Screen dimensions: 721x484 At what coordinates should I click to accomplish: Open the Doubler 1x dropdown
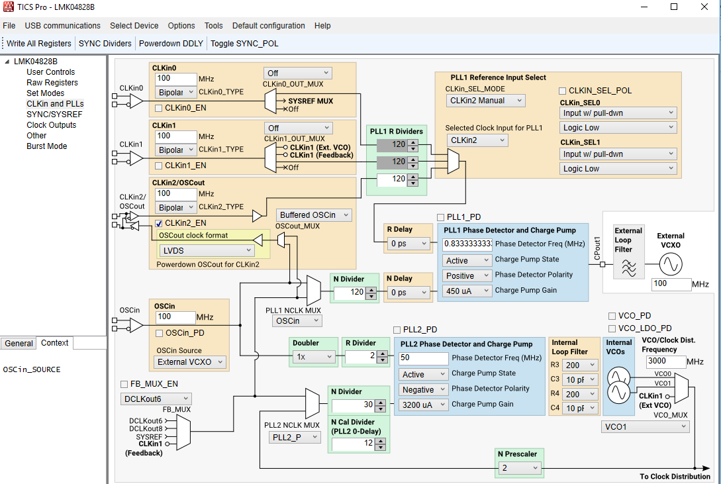[314, 357]
